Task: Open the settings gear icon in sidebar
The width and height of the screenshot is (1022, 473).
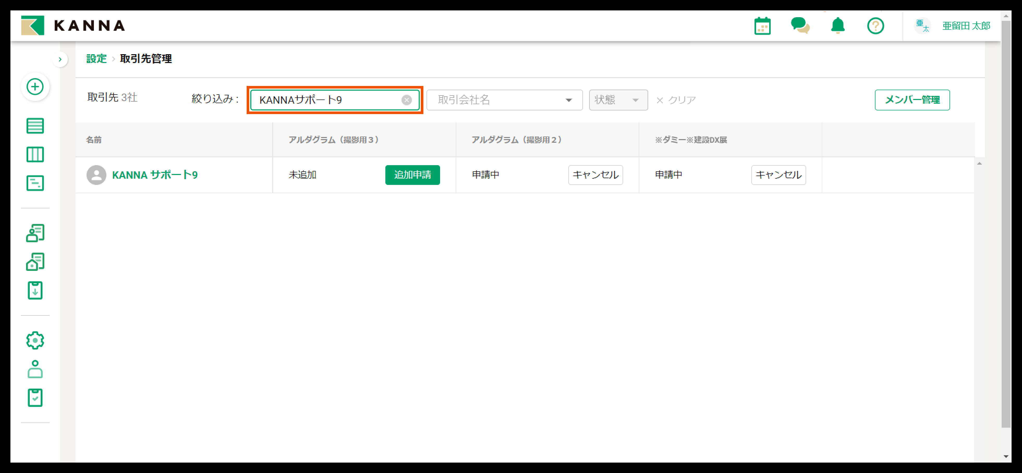Action: [35, 340]
